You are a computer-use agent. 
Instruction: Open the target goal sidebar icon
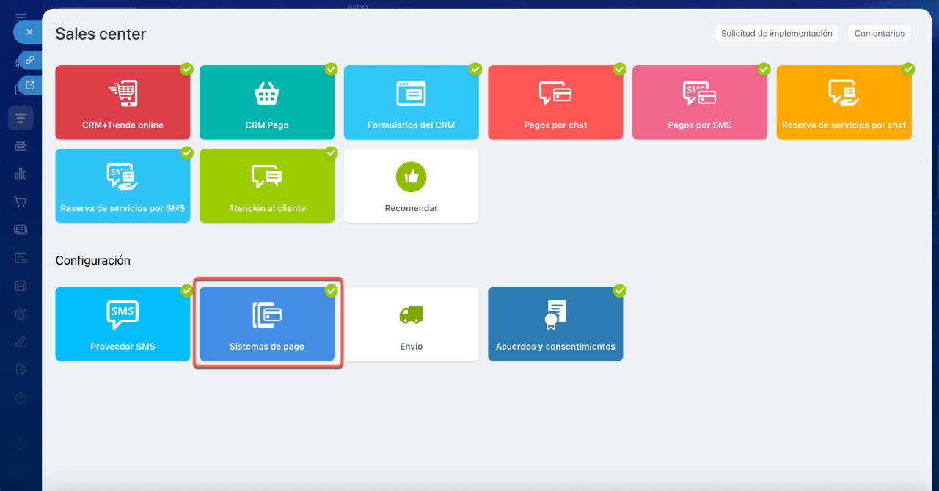coord(21,314)
